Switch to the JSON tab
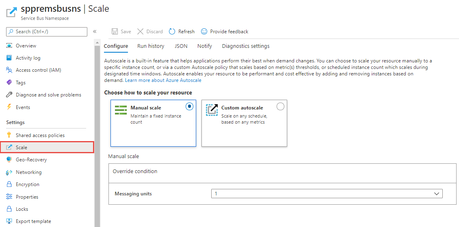The height and width of the screenshot is (227, 459). [181, 46]
